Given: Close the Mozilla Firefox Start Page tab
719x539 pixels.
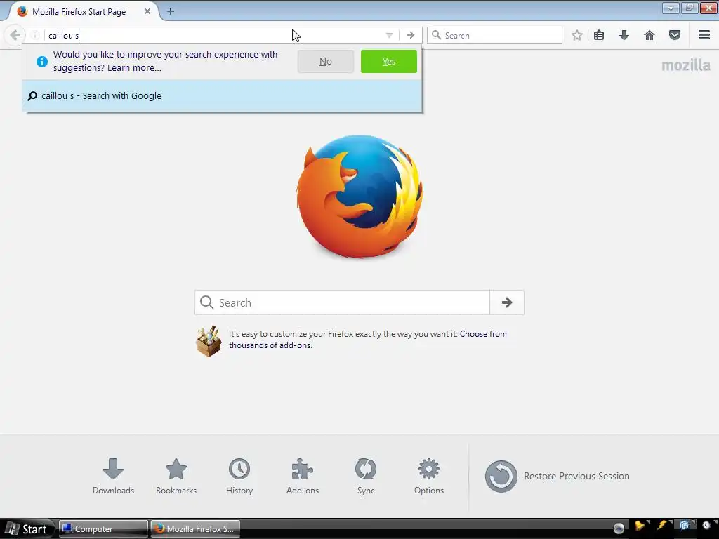Looking at the screenshot, I should [147, 11].
